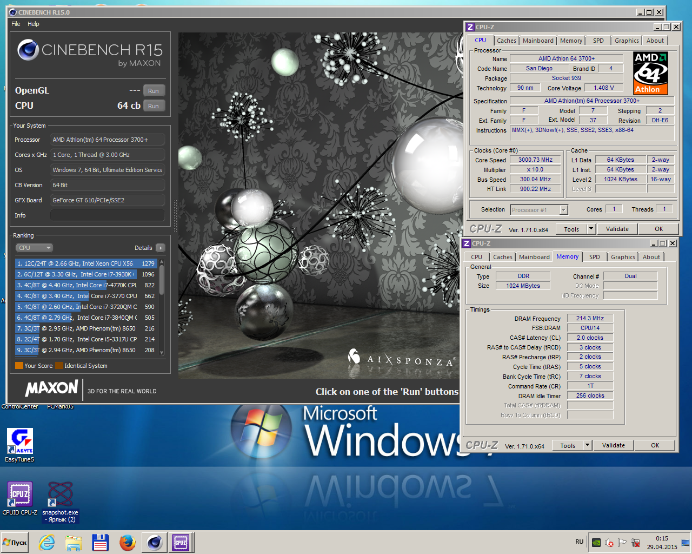Switch to Memory tab in upper CPU-Z

pyautogui.click(x=571, y=41)
